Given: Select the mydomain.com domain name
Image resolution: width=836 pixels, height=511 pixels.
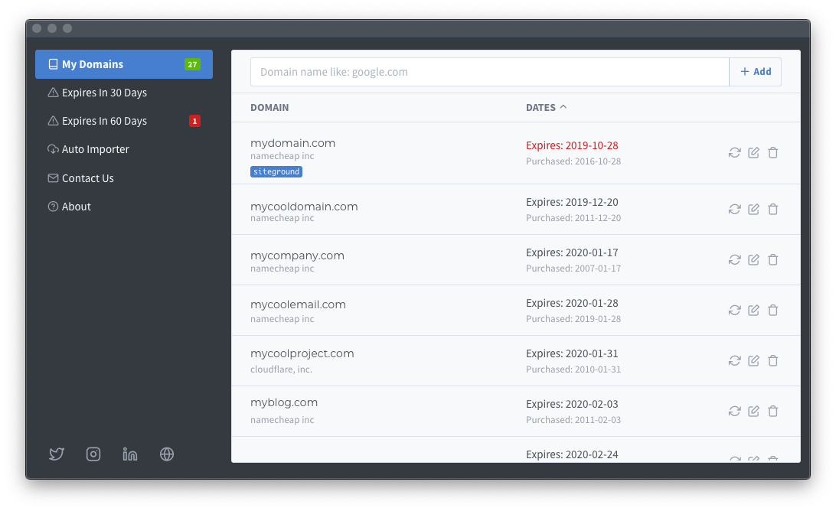Looking at the screenshot, I should [x=292, y=143].
